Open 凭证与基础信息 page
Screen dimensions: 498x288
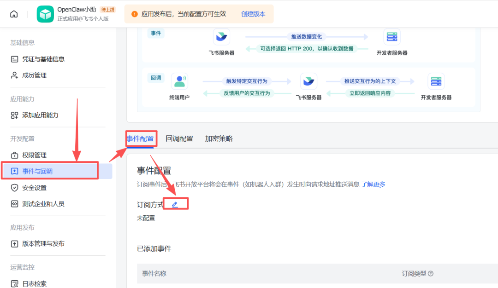click(x=43, y=59)
